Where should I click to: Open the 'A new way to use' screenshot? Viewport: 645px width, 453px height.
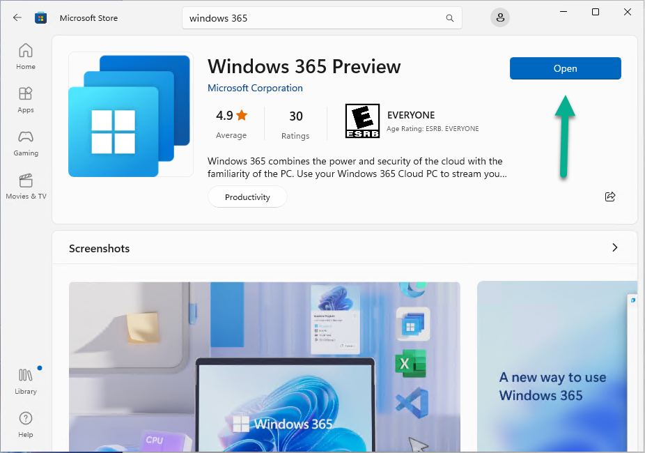(557, 367)
